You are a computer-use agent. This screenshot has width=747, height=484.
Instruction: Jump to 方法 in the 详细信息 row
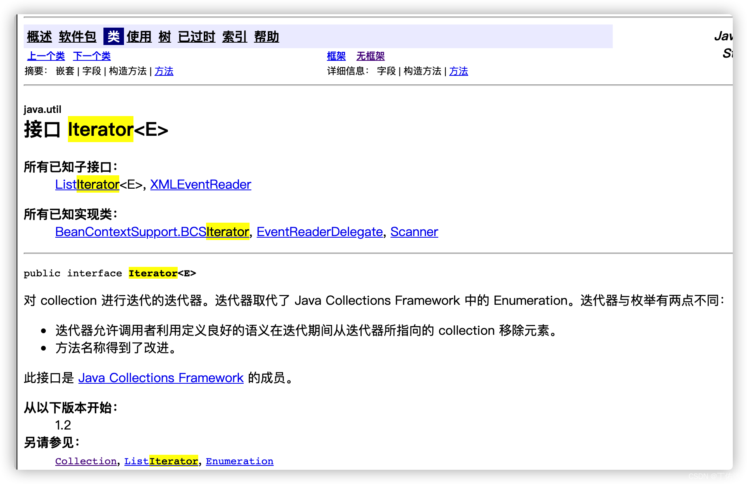point(458,71)
